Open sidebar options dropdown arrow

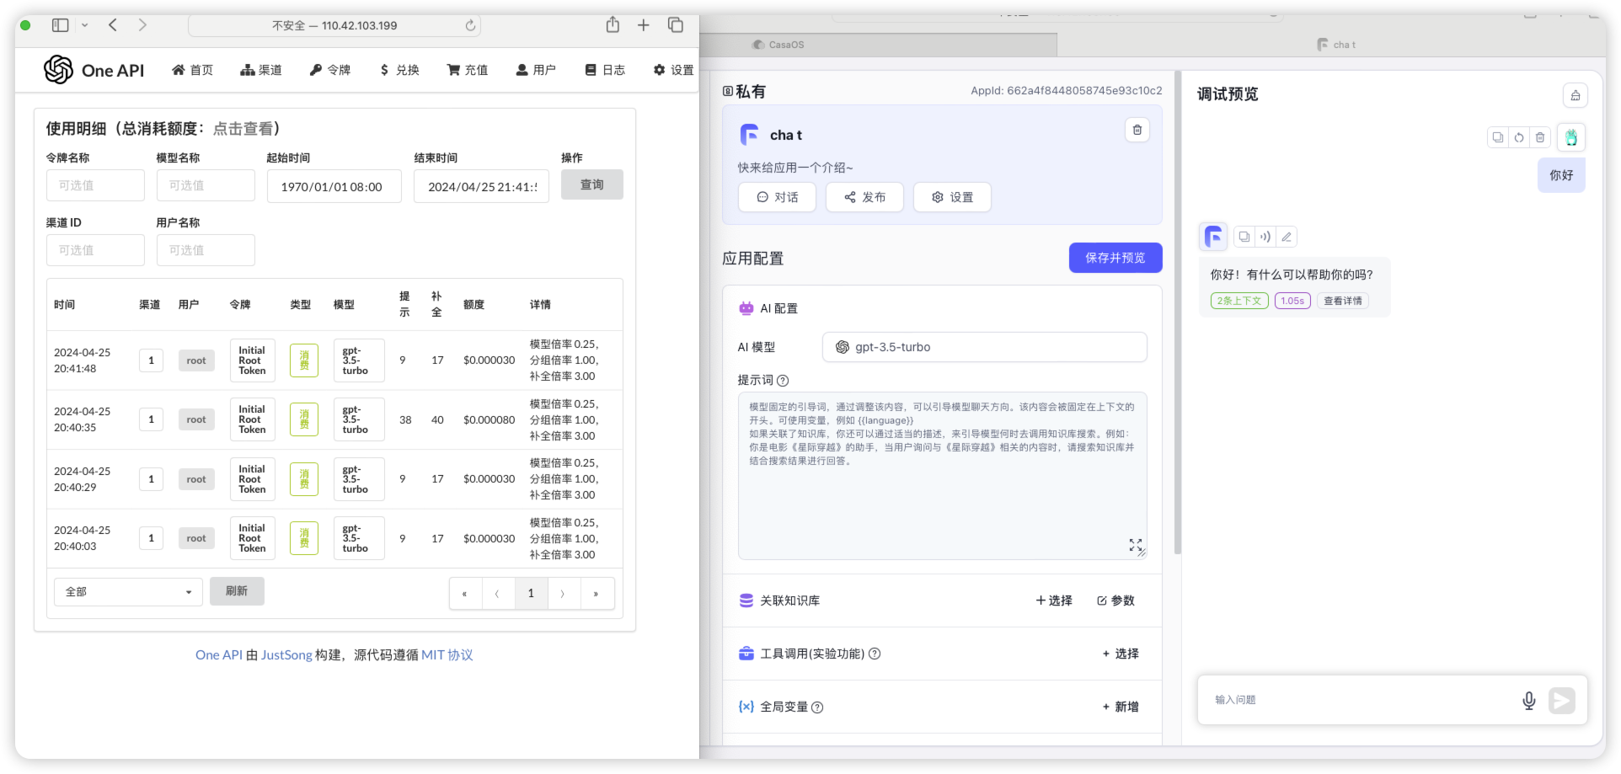pos(84,25)
